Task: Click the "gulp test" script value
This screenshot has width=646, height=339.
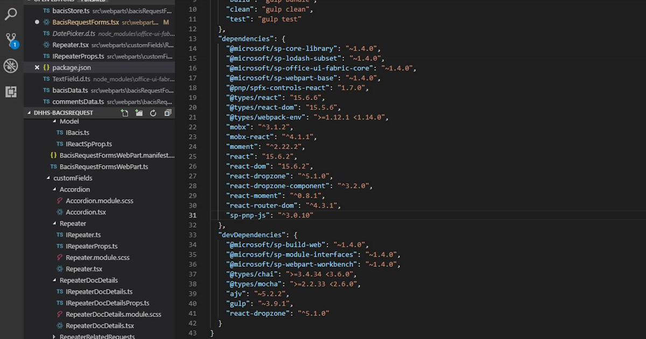Action: [x=280, y=19]
